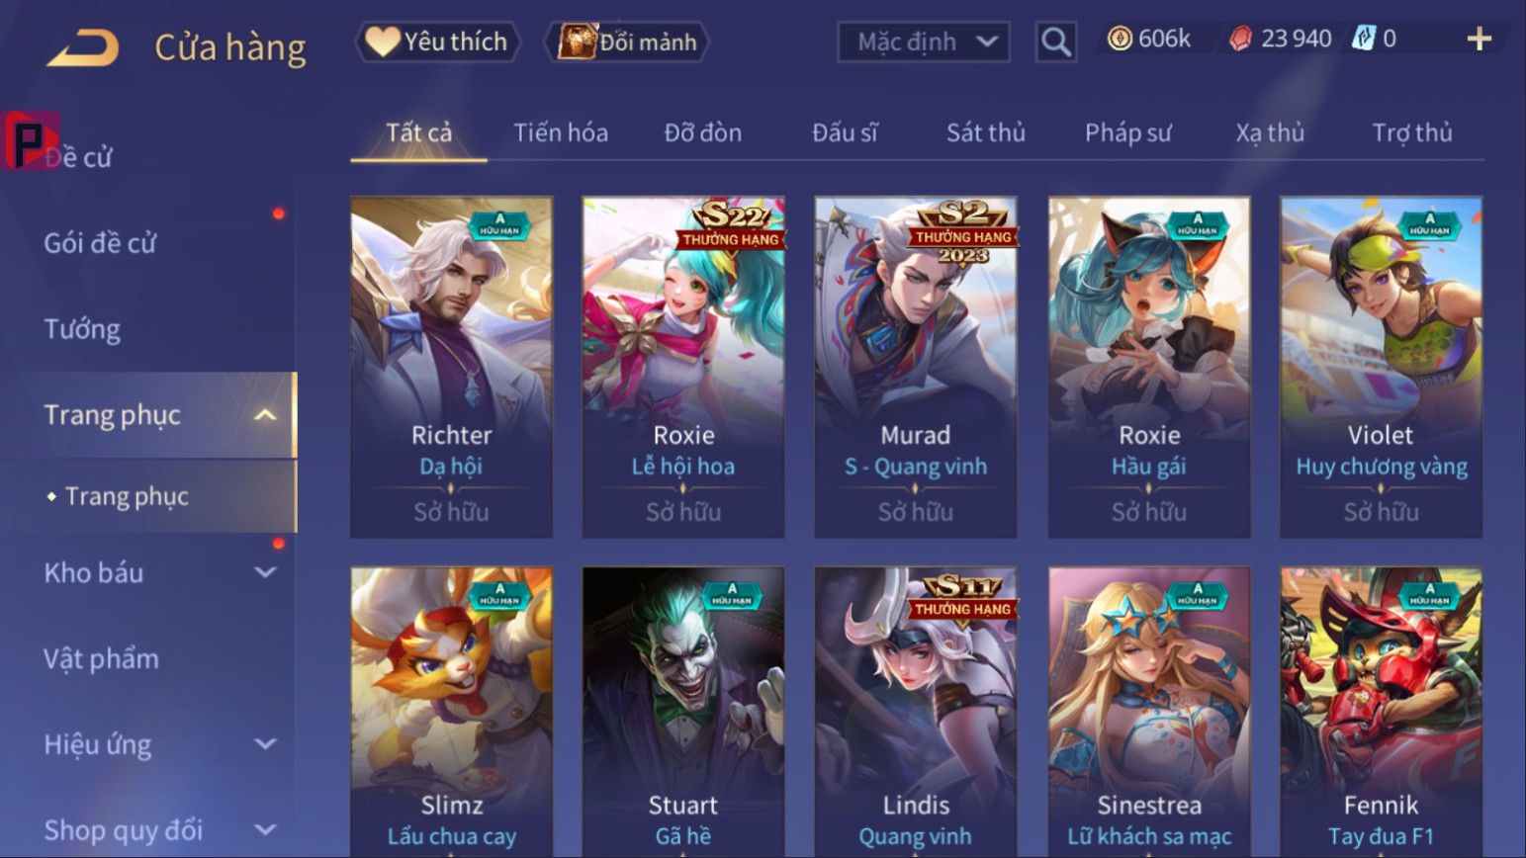Open the search magnifier icon
The image size is (1526, 858).
[1055, 43]
